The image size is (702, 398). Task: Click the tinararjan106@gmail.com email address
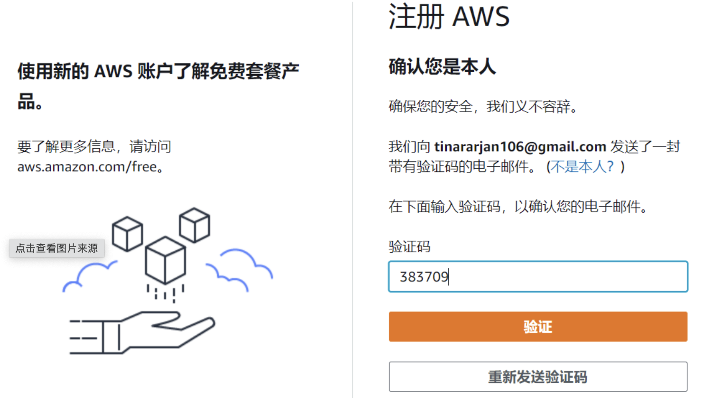pos(520,147)
